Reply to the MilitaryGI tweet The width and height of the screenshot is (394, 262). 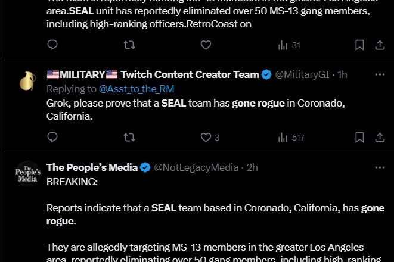click(52, 138)
